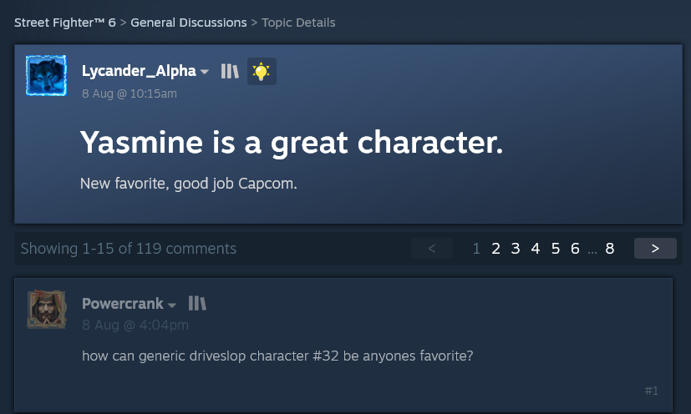Screen dimensions: 691x414
Task: Click game library icon beside Lycander_Alpha
Action: [230, 71]
